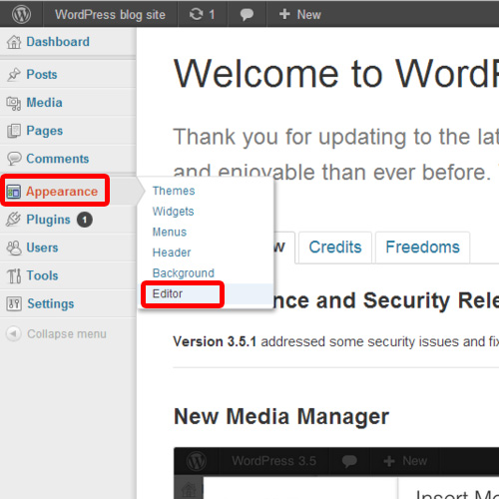Open the Media library menu

(44, 103)
